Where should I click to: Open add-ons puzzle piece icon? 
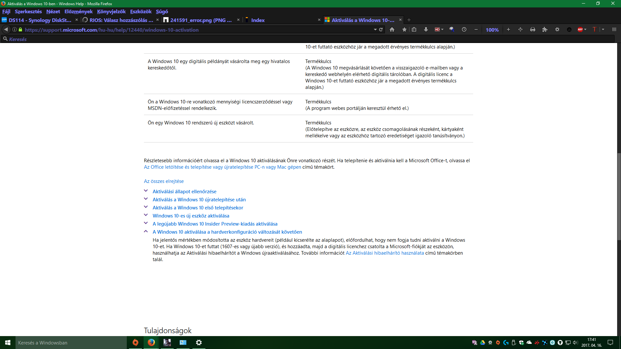(545, 29)
